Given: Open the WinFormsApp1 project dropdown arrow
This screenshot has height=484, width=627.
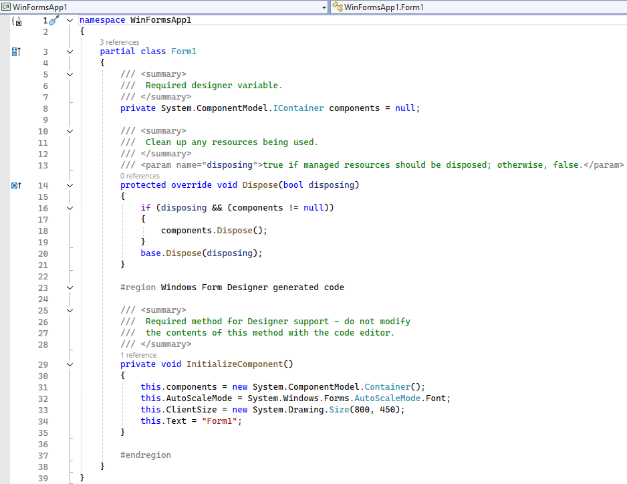Looking at the screenshot, I should point(324,7).
